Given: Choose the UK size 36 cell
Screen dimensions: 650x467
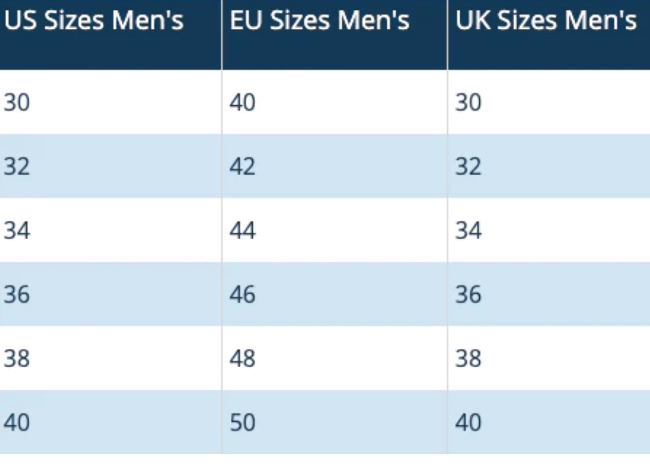Looking at the screenshot, I should point(468,295).
